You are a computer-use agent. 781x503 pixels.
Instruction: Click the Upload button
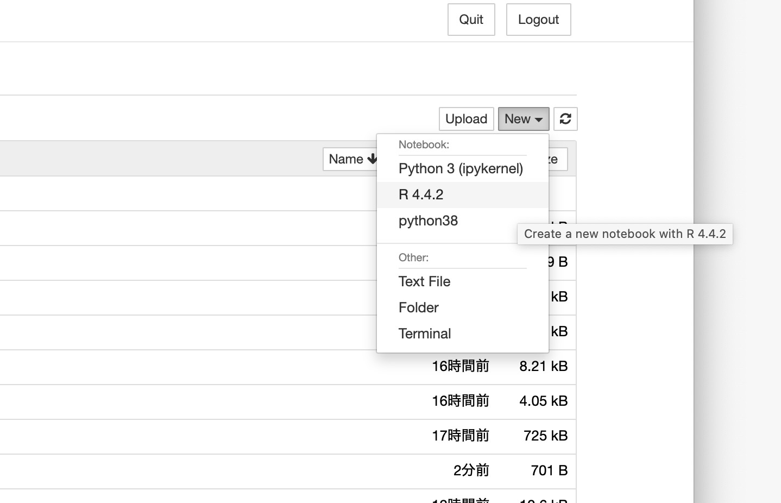[466, 119]
